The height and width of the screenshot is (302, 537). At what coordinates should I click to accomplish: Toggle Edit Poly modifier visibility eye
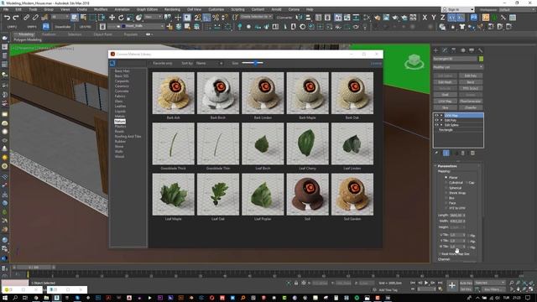(436, 121)
